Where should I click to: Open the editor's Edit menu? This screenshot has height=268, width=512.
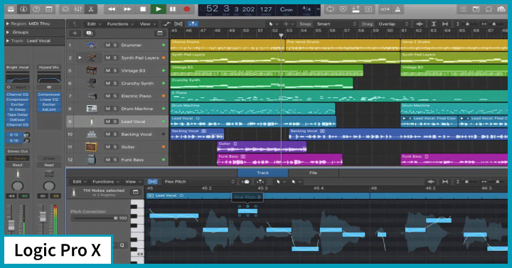(x=80, y=181)
